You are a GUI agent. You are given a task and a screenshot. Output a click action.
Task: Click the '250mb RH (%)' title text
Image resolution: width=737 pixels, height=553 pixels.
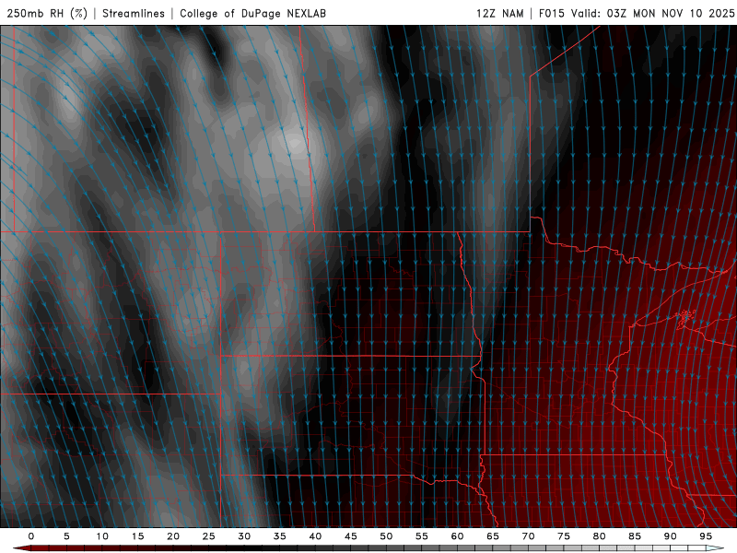coord(47,13)
